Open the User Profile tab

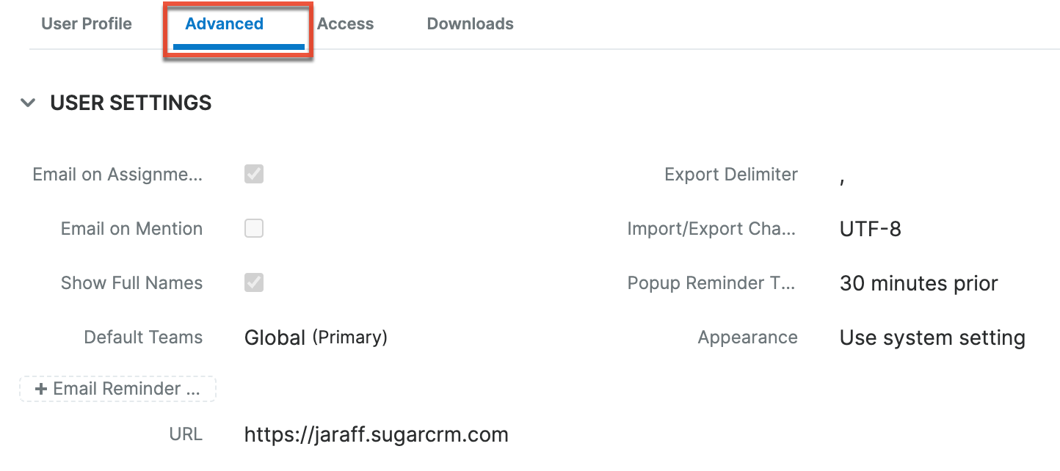click(87, 23)
